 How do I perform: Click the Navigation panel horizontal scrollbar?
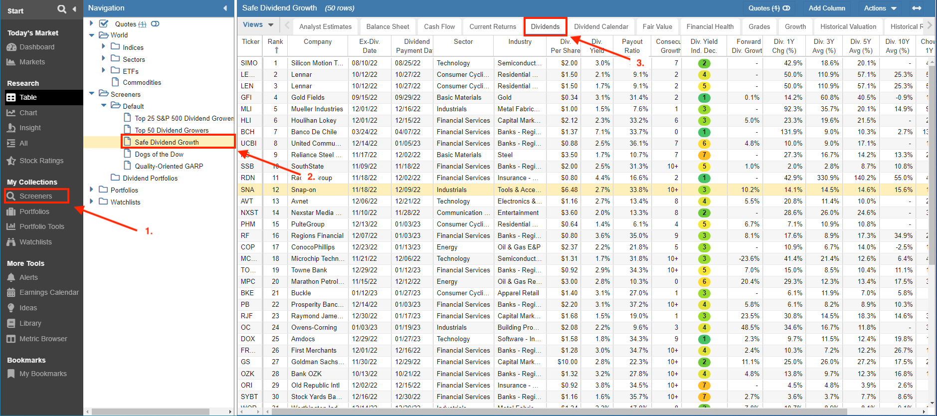click(150, 412)
